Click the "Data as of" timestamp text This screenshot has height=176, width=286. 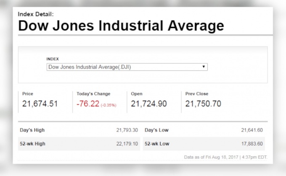(225, 157)
